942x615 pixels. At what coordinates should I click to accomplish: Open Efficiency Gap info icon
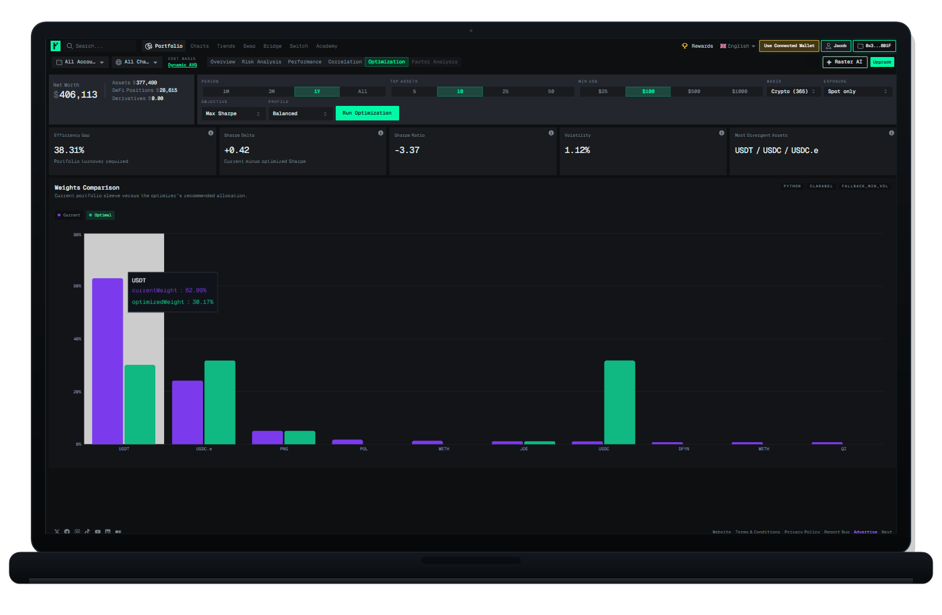[211, 133]
